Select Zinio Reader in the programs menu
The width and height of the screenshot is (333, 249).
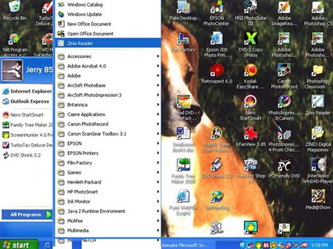tap(108, 43)
